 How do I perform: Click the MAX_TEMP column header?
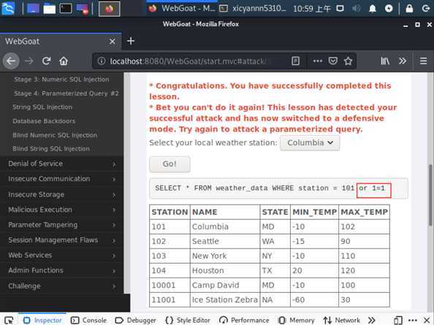point(364,212)
